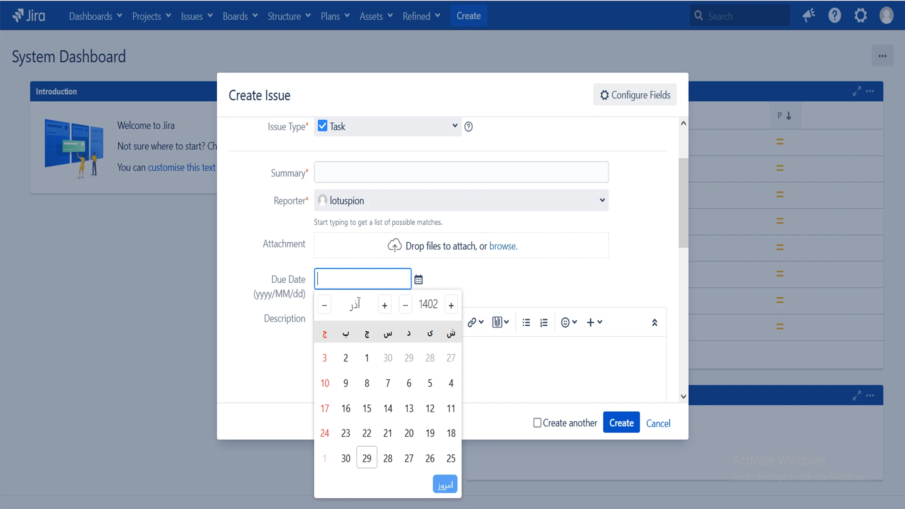
Task: Sort by the P priority column arrow
Action: (x=789, y=116)
